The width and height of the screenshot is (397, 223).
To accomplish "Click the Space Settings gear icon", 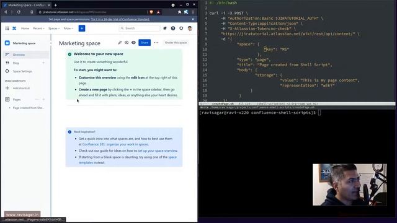I will point(7,71).
